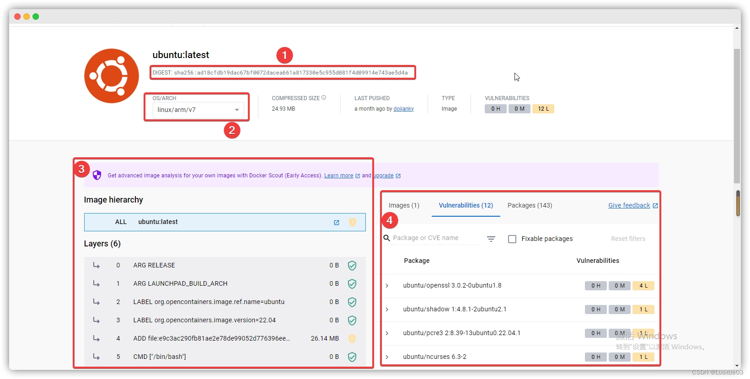This screenshot has width=750, height=379.
Task: Open the upgrade link
Action: pyautogui.click(x=383, y=176)
